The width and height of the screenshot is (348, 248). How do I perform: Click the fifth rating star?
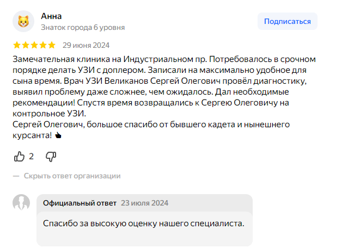point(52,45)
